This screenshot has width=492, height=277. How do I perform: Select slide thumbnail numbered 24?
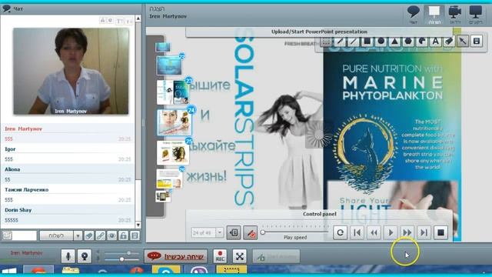[175, 122]
